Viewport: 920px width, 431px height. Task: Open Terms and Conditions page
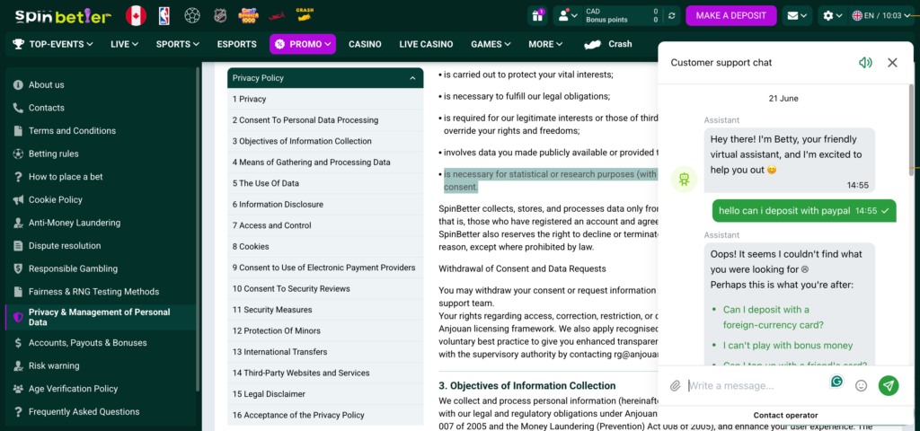point(72,131)
